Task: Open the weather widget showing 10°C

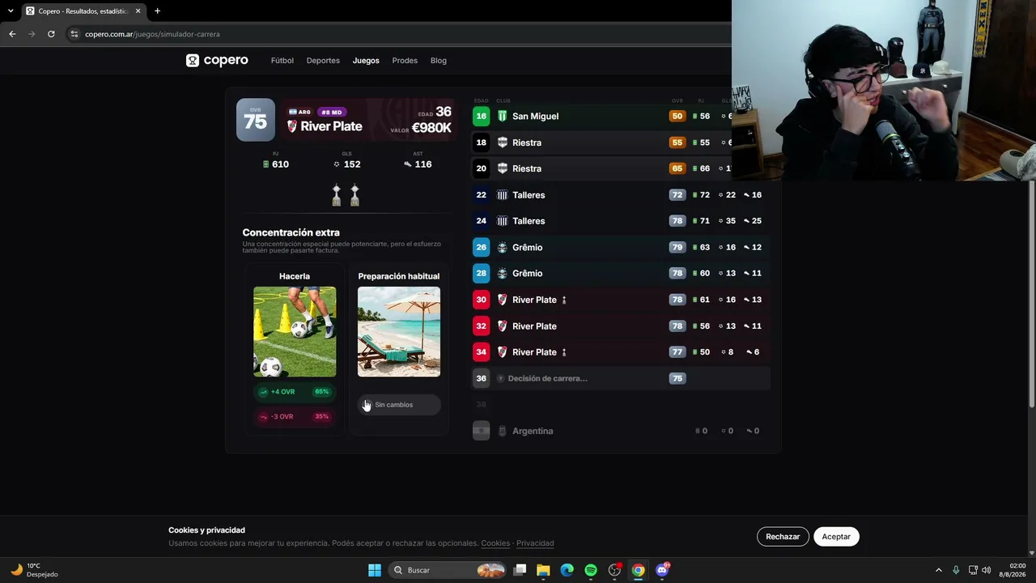Action: pos(35,570)
